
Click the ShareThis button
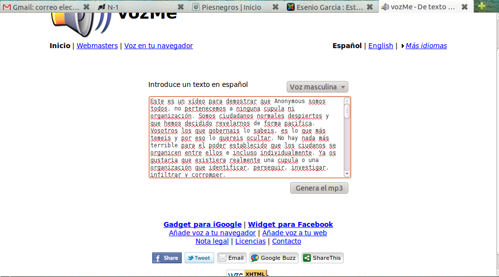tap(323, 258)
